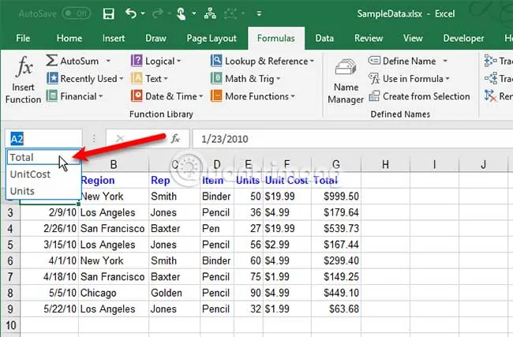Viewport: 513px width, 337px height.
Task: Click units cell containing 75
Action: 249,277
